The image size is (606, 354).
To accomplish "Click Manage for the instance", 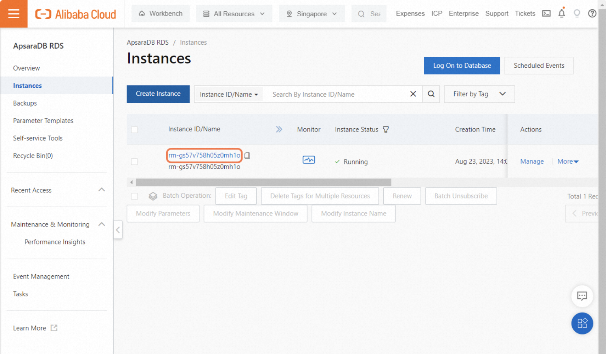I will point(532,161).
